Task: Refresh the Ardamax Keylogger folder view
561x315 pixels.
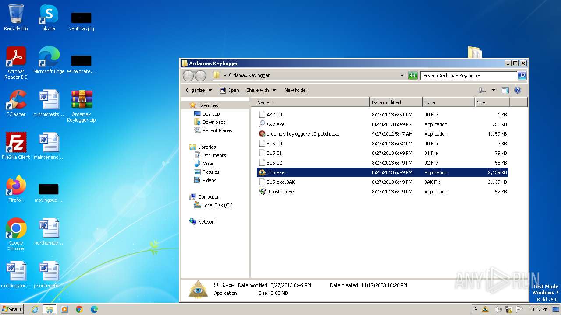Action: [413, 76]
